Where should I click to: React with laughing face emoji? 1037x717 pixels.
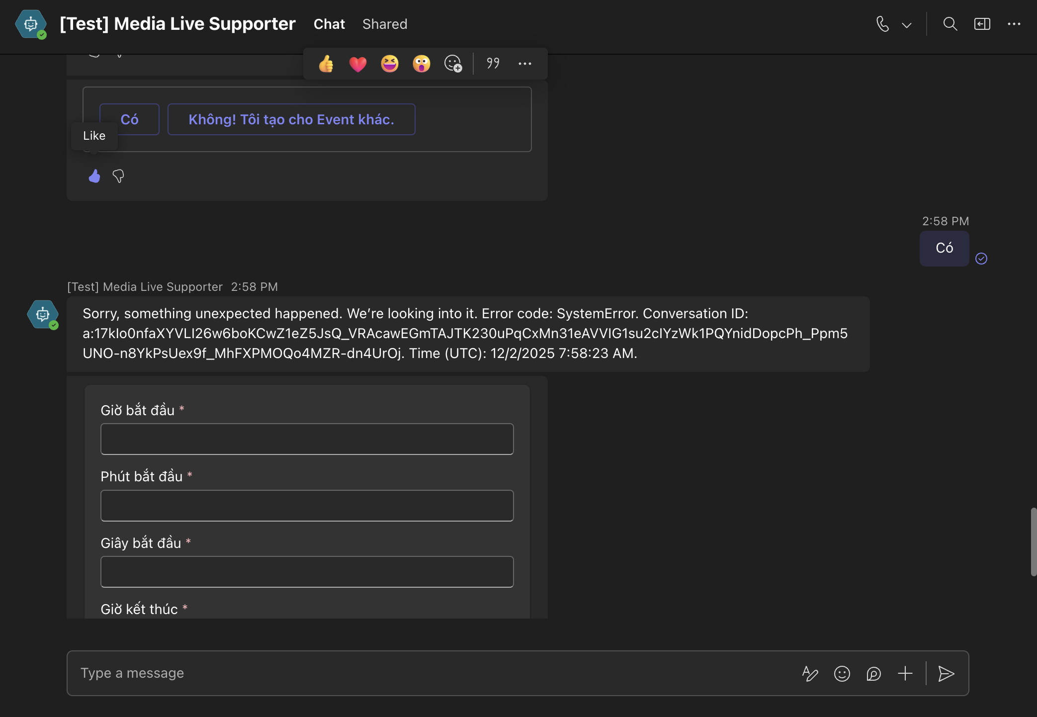pyautogui.click(x=390, y=64)
